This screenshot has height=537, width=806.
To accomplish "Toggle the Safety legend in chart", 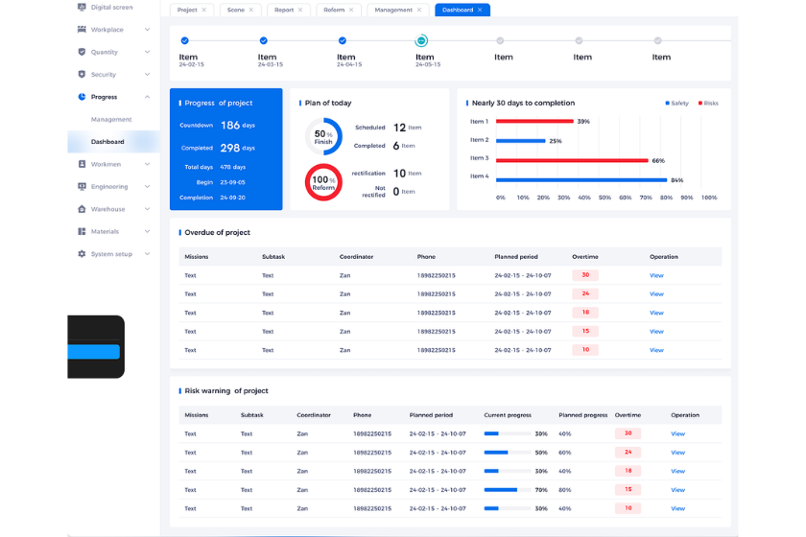I will point(676,103).
